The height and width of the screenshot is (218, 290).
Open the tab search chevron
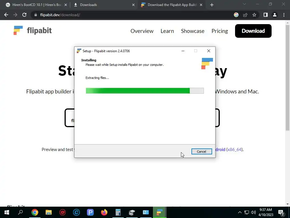click(244, 4)
